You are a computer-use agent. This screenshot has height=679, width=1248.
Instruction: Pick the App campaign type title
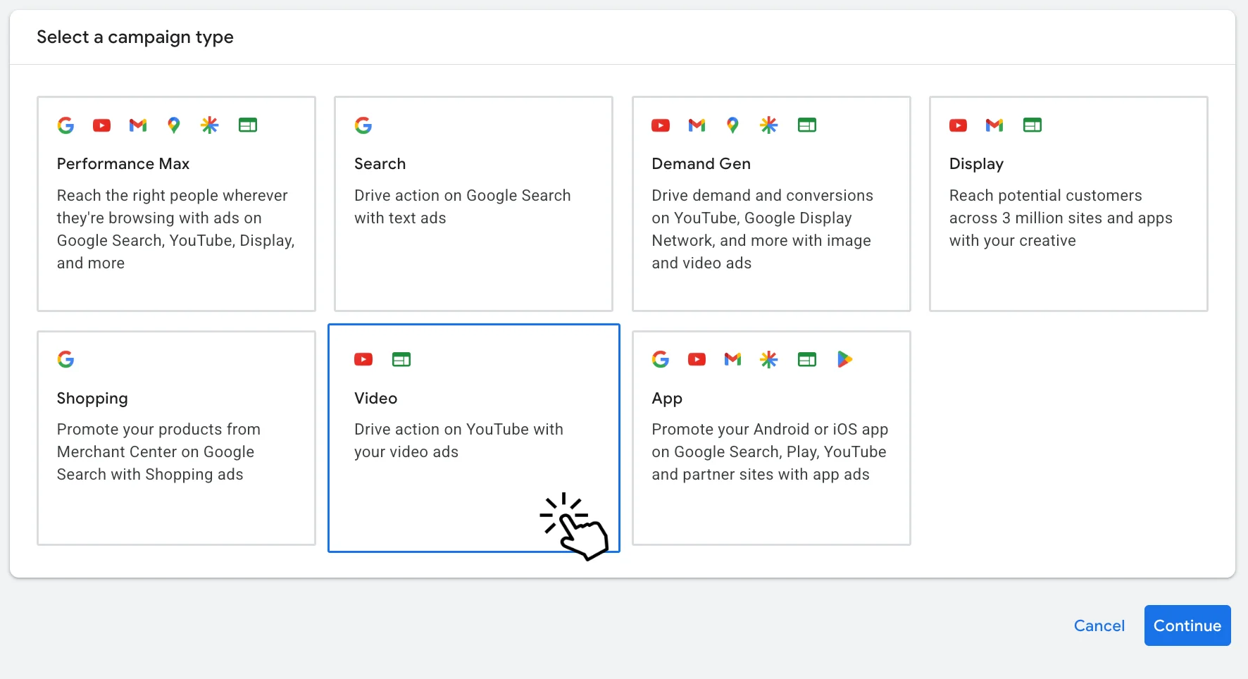[x=667, y=399]
